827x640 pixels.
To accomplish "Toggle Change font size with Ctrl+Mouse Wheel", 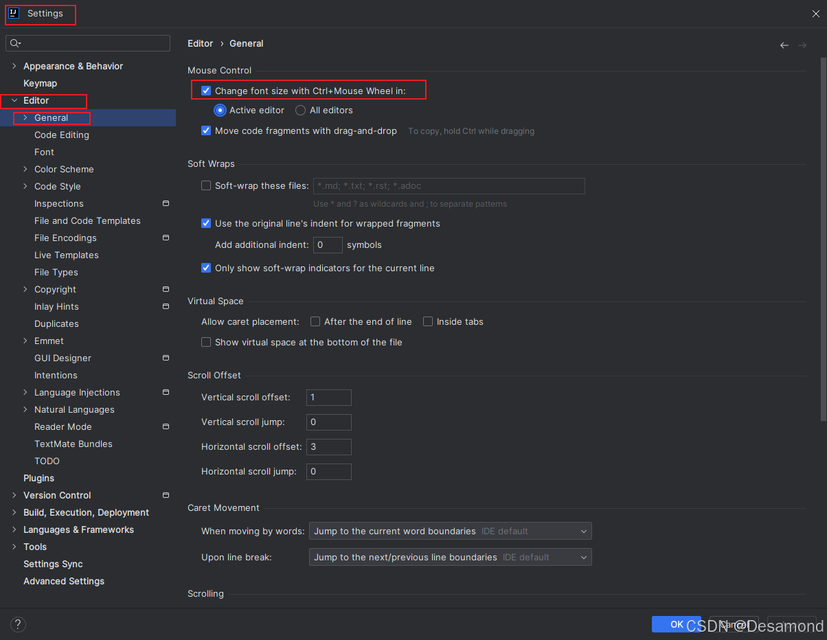I will (x=206, y=91).
